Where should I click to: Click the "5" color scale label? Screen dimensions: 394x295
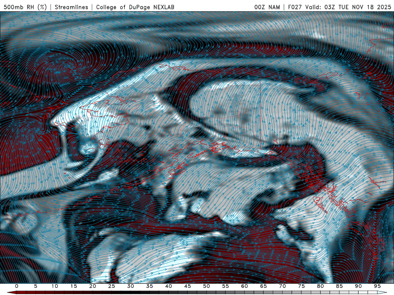pyautogui.click(x=35, y=286)
